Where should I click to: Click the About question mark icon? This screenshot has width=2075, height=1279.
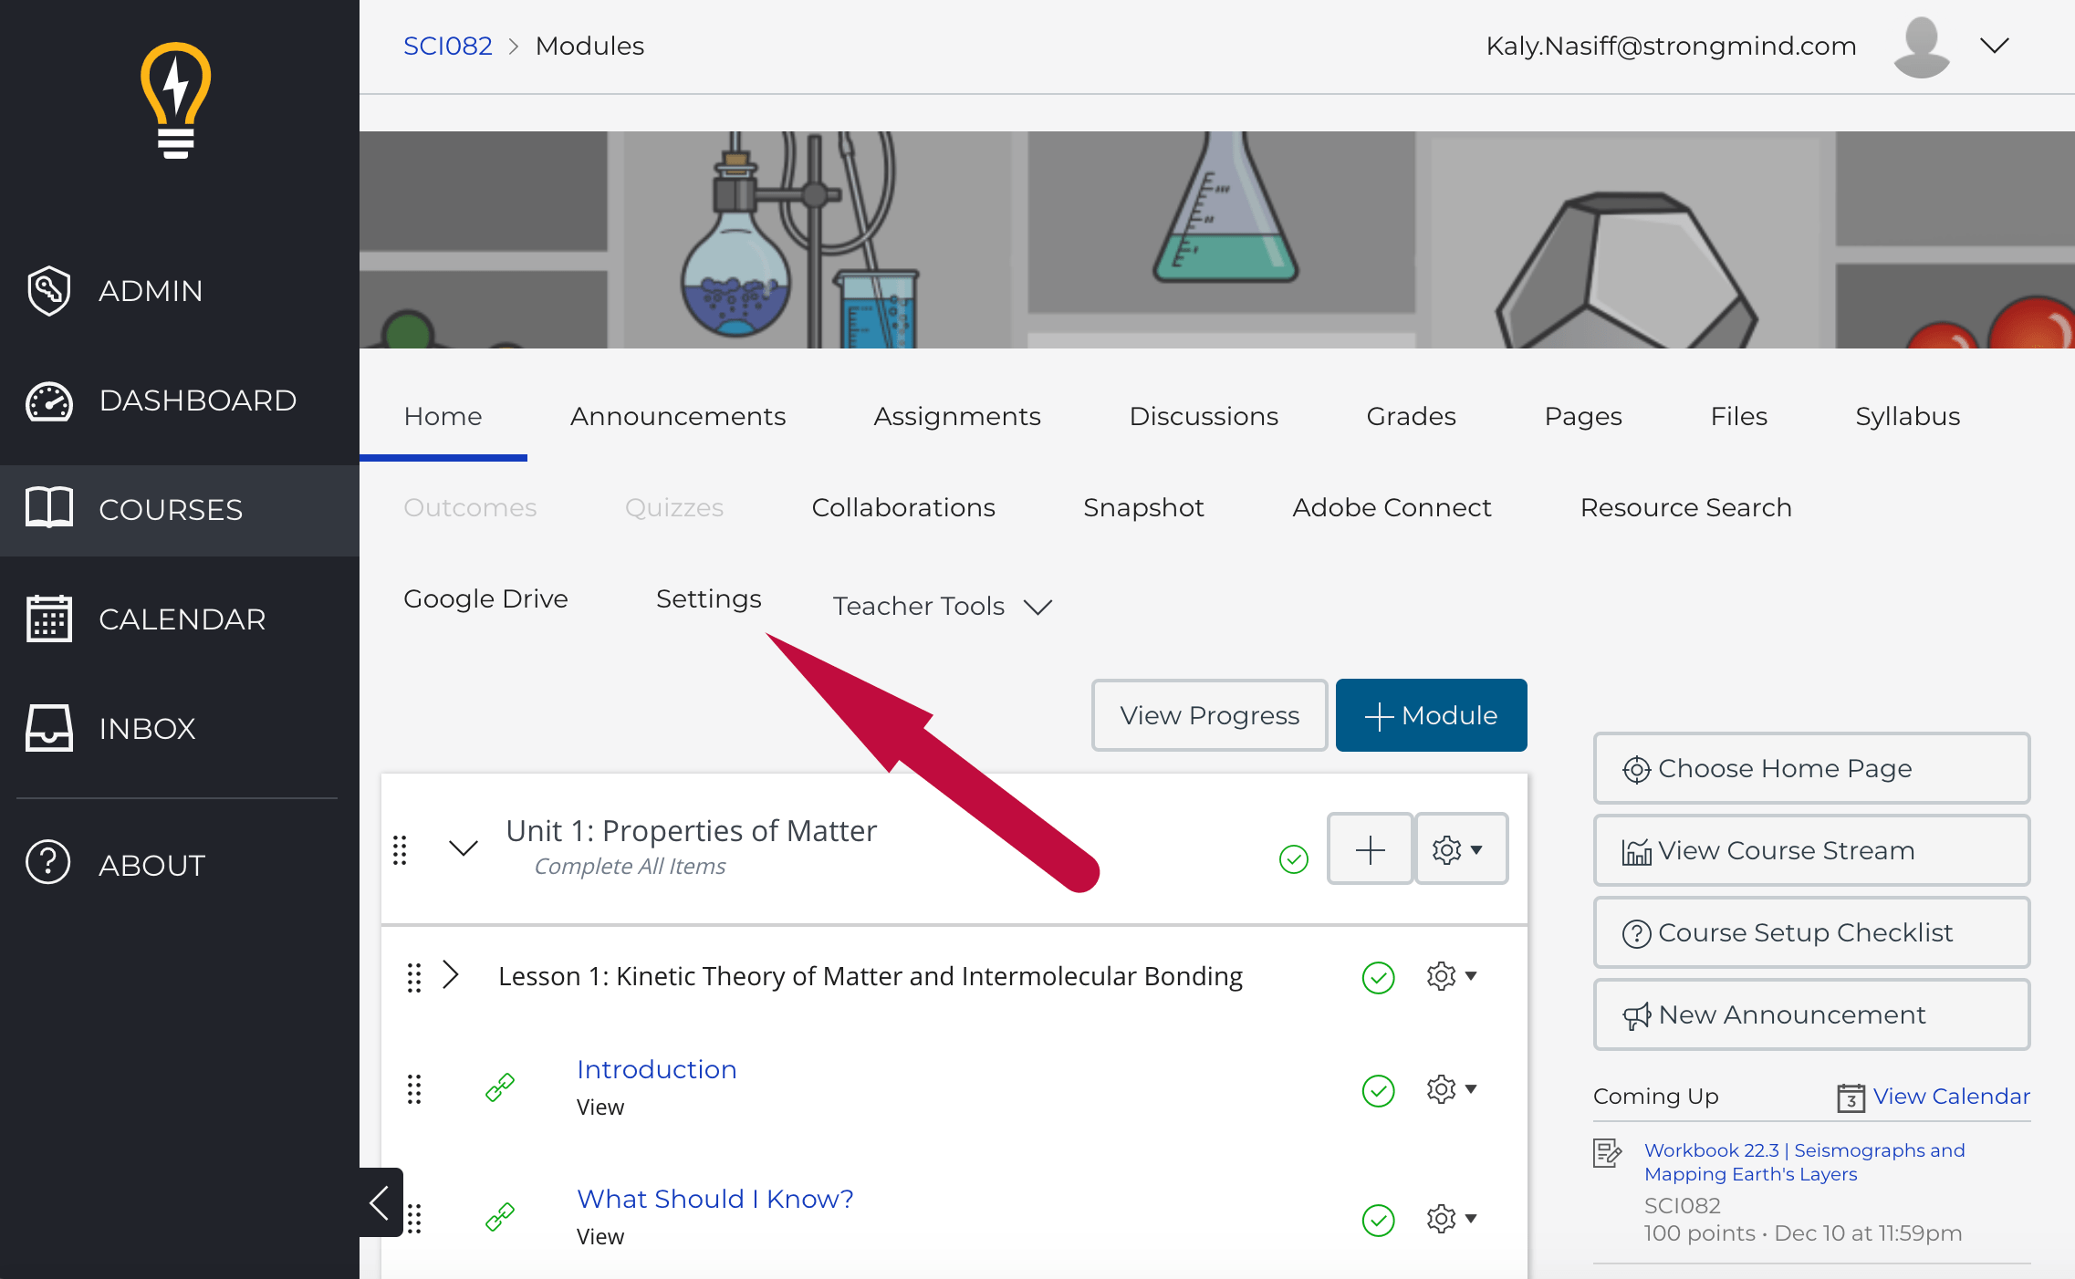(x=48, y=863)
